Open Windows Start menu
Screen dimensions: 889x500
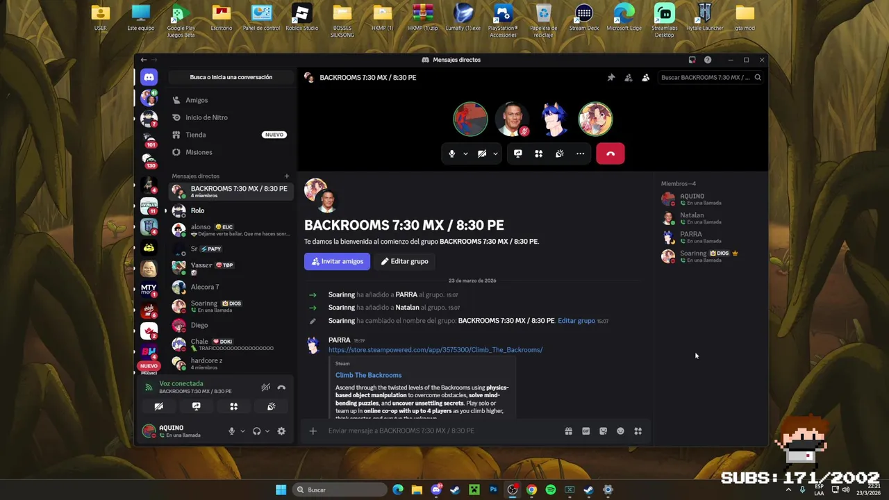point(281,490)
